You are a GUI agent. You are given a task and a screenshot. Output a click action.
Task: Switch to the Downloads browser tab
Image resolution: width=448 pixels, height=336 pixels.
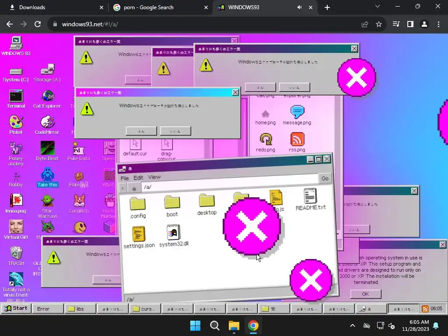point(54,7)
